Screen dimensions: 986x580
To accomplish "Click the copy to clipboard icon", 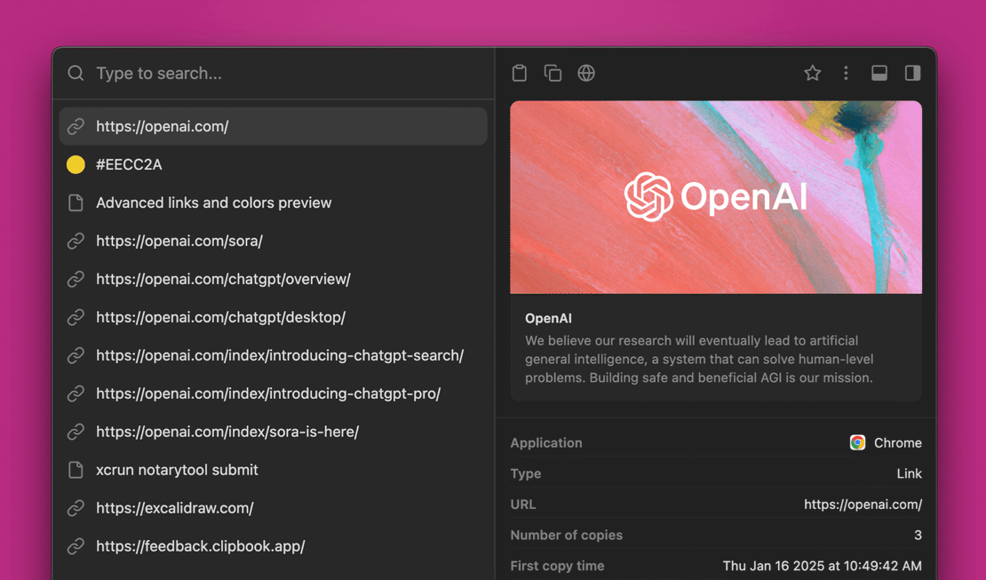I will [553, 73].
